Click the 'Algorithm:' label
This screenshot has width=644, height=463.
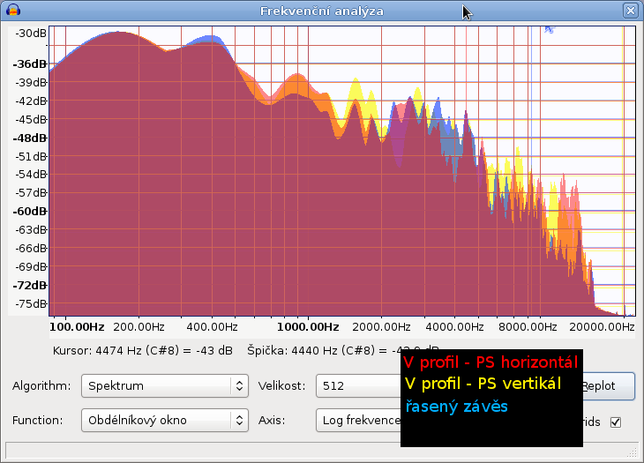click(x=41, y=386)
